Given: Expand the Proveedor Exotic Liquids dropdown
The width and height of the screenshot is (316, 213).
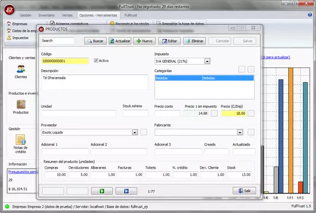Looking at the screenshot, I should 135,133.
